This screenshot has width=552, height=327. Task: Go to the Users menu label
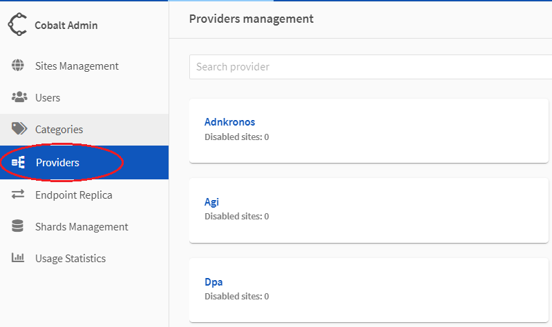[x=48, y=98]
